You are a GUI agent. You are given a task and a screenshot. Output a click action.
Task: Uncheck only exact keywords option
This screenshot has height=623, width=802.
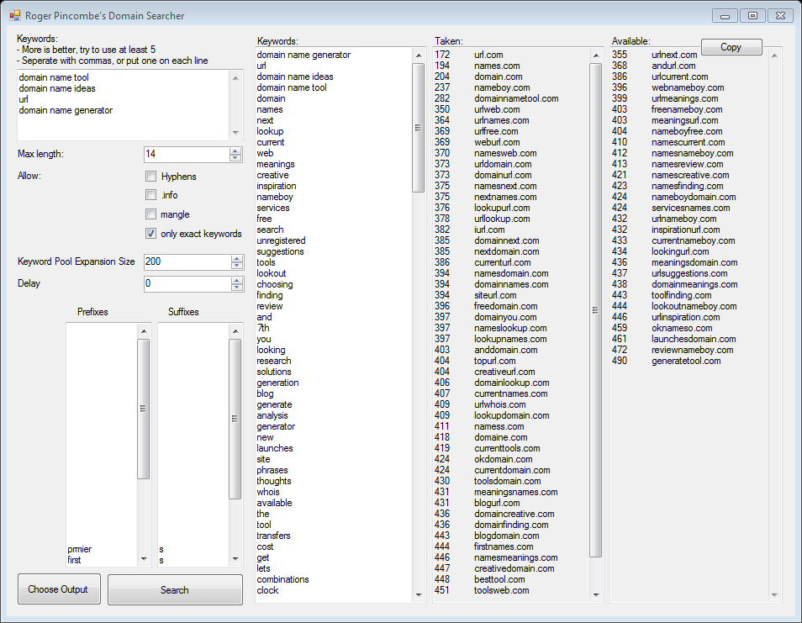[151, 234]
